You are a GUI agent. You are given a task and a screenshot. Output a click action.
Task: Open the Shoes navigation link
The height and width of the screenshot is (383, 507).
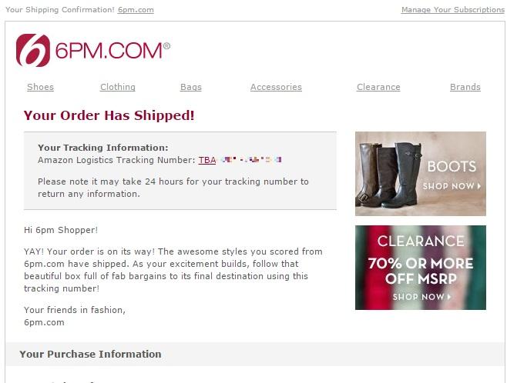coord(40,87)
